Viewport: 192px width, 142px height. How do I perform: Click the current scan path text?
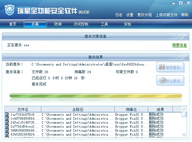pyautogui.click(x=90, y=64)
